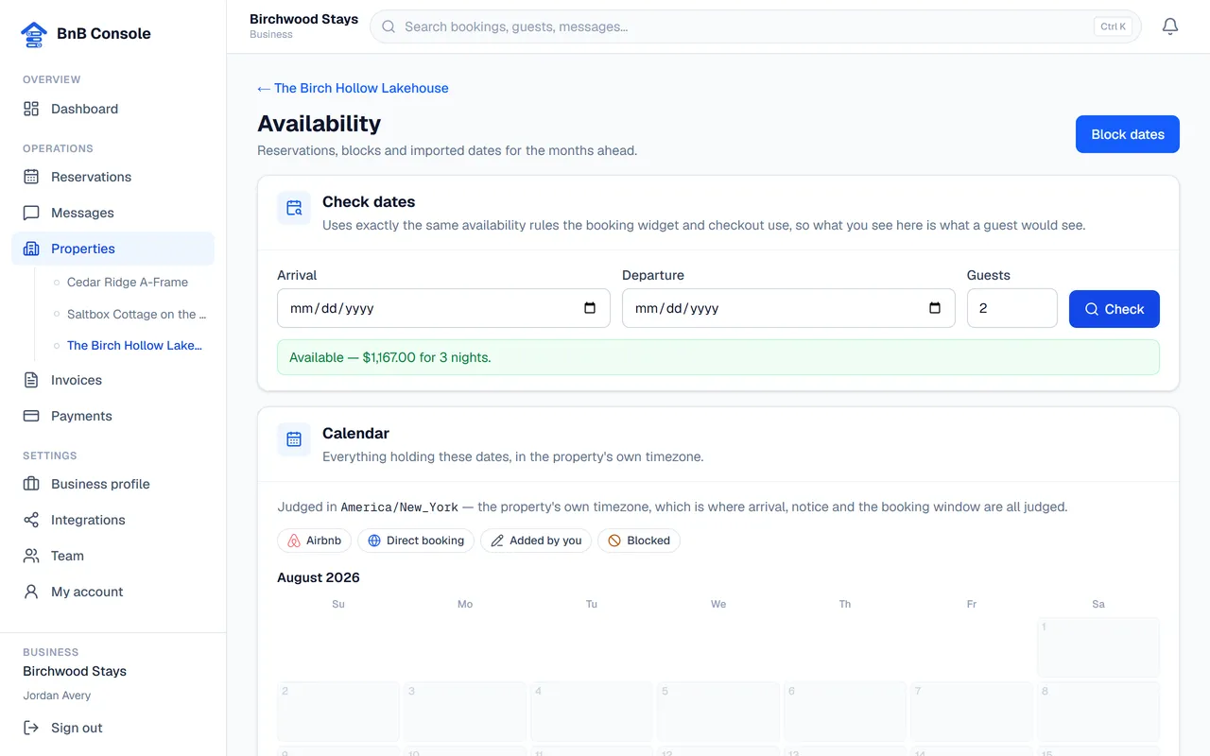Click the Invoices document icon
Screen dimensions: 1210x756
[x=31, y=380]
